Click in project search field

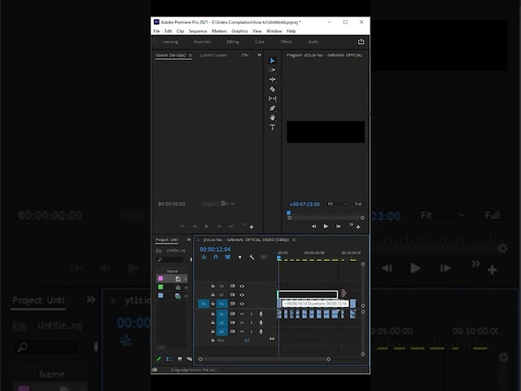point(170,260)
